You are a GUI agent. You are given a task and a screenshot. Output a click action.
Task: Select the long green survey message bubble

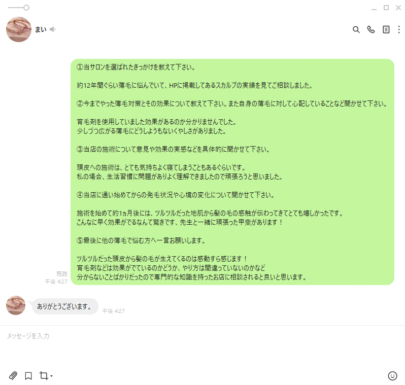[232, 172]
